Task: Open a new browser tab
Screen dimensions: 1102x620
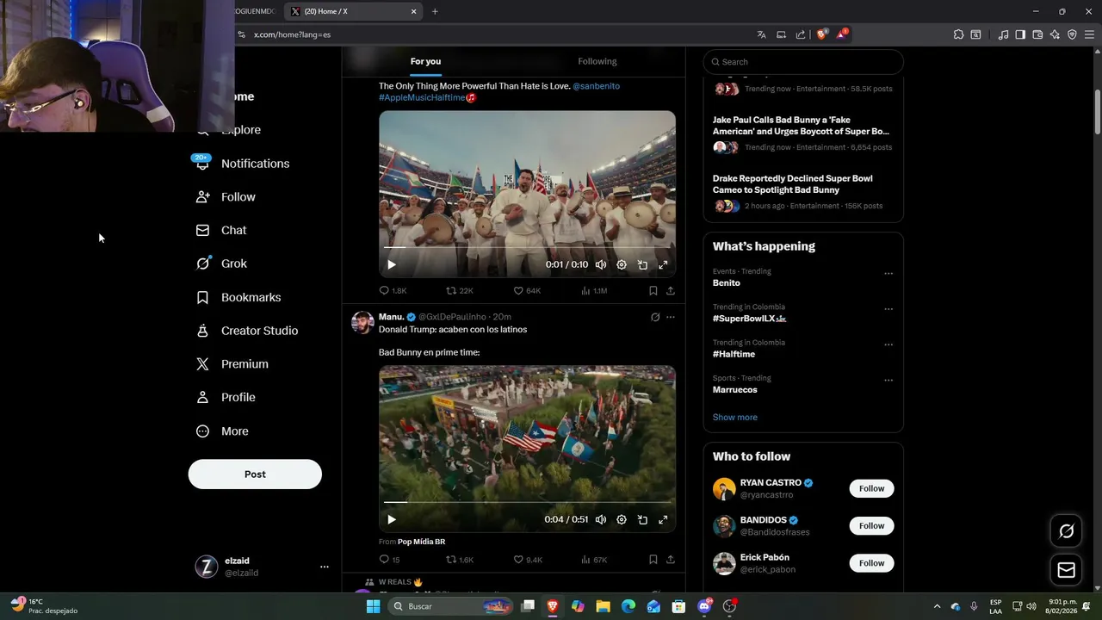Action: pyautogui.click(x=435, y=11)
